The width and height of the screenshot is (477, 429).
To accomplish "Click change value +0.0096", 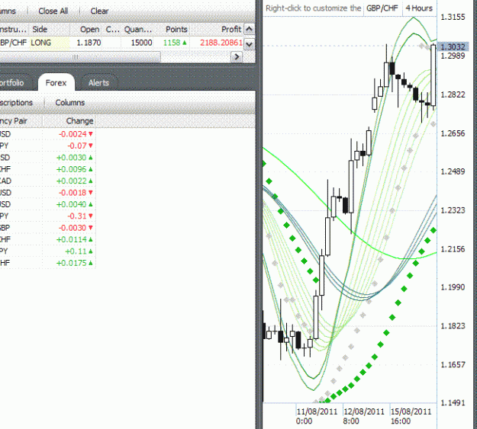I will (72, 169).
